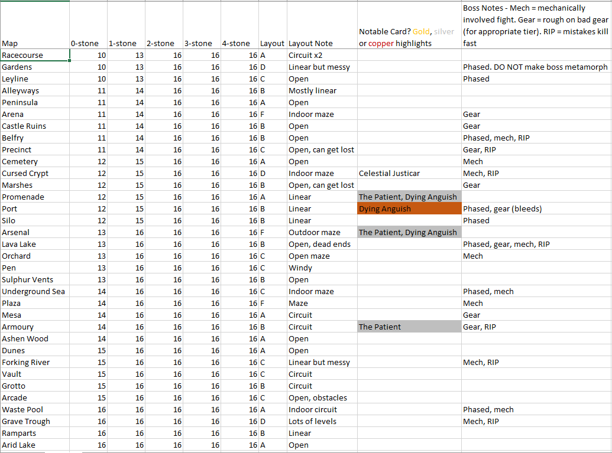612x453 pixels.
Task: Click the Mesa map cell
Action: (x=35, y=315)
